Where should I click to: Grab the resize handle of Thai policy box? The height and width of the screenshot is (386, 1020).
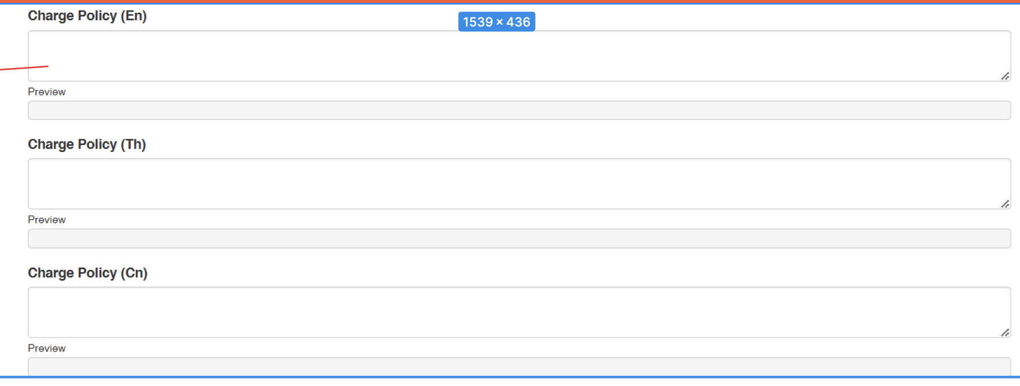[x=1005, y=204]
